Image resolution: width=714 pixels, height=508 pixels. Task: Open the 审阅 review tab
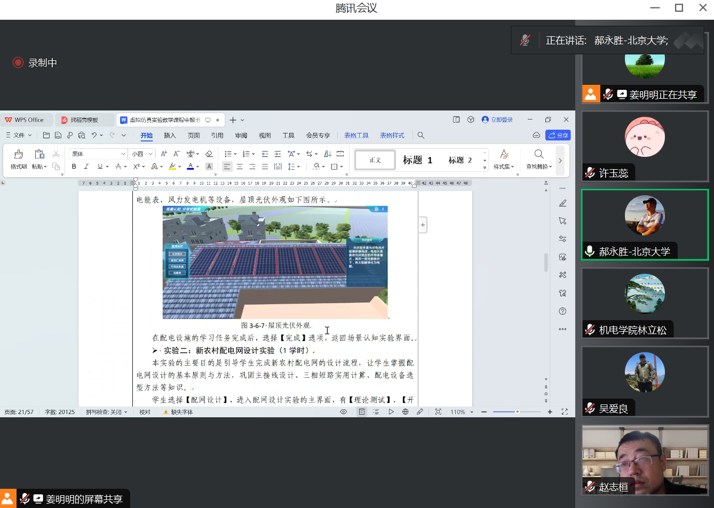click(x=241, y=136)
